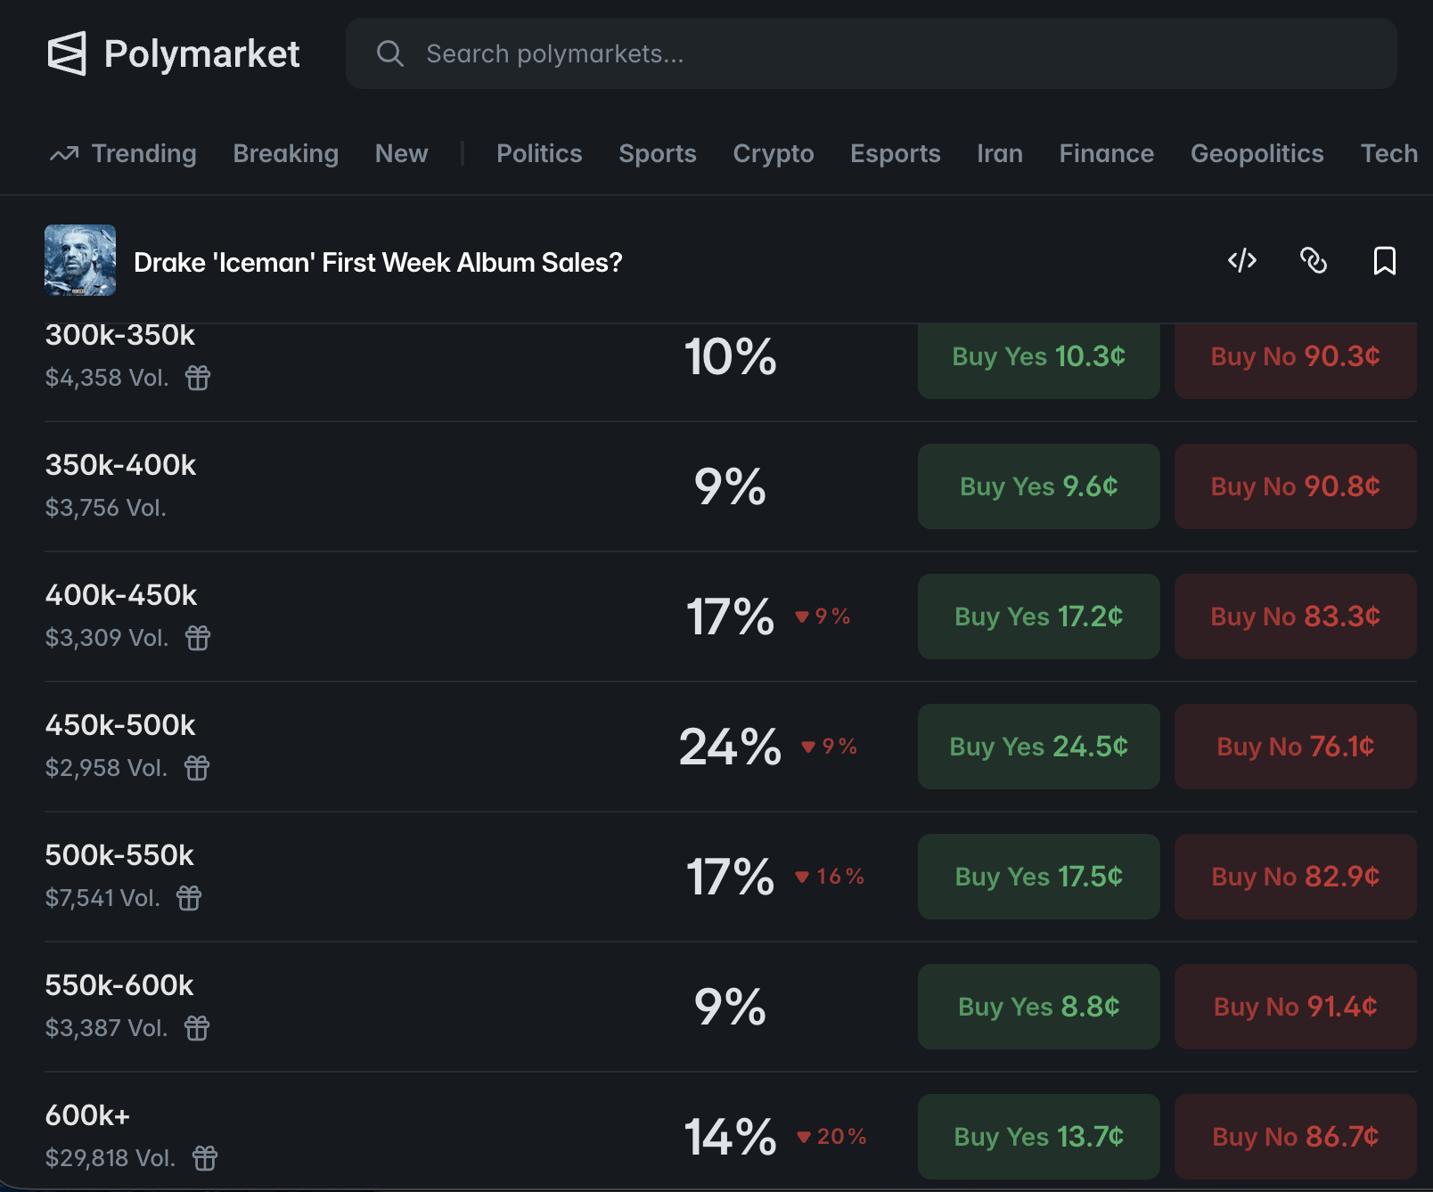Click the $3,756 Vol. text
Screen dimensions: 1433x1192
tap(106, 508)
